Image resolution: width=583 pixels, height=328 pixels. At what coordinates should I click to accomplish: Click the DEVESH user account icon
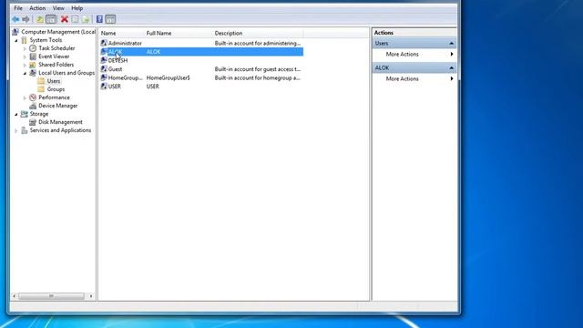pos(104,60)
